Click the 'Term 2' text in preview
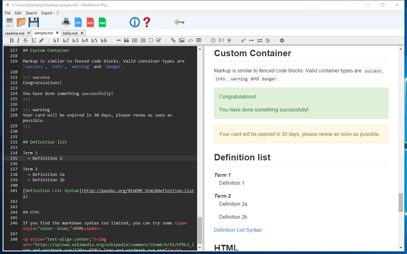 point(222,196)
